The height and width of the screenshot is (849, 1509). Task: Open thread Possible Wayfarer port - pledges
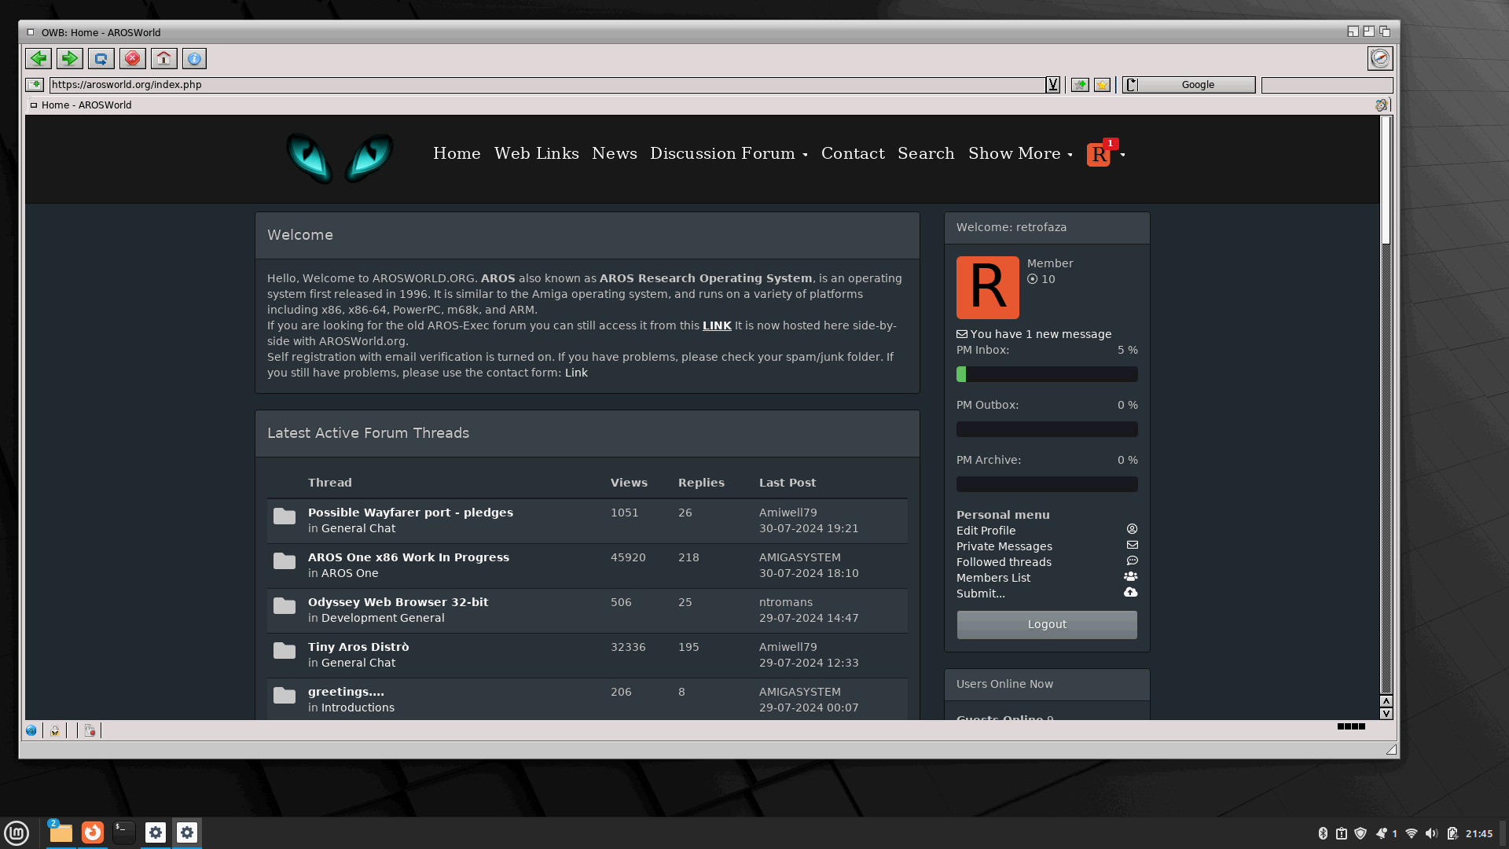410,513
